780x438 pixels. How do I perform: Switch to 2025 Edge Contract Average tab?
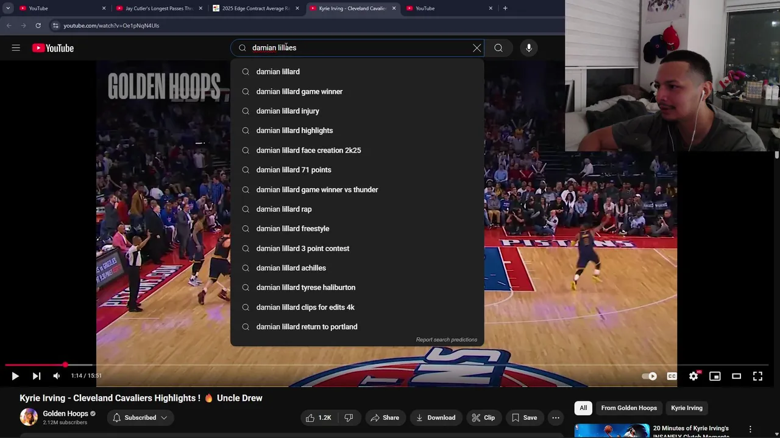click(x=256, y=9)
